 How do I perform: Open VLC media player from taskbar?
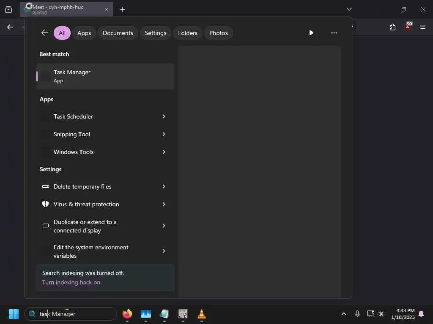(202, 314)
